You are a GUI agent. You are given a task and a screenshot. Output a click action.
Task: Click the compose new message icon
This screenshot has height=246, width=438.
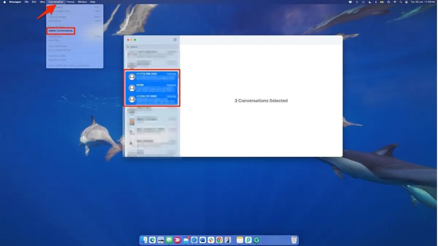[175, 40]
